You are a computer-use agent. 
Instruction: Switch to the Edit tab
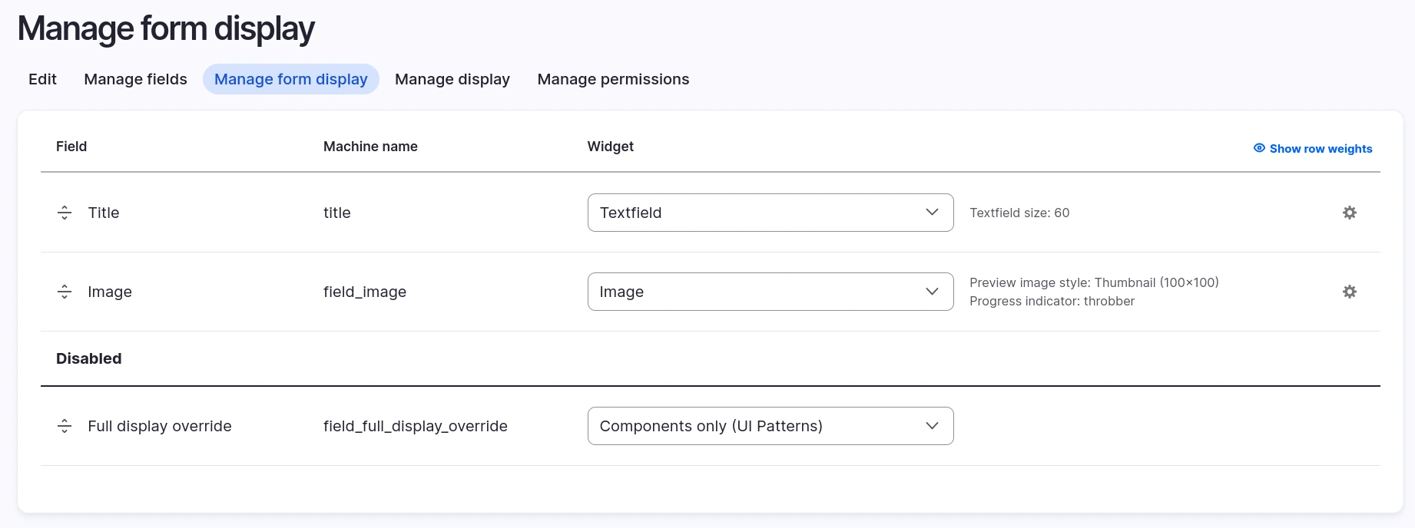tap(42, 79)
